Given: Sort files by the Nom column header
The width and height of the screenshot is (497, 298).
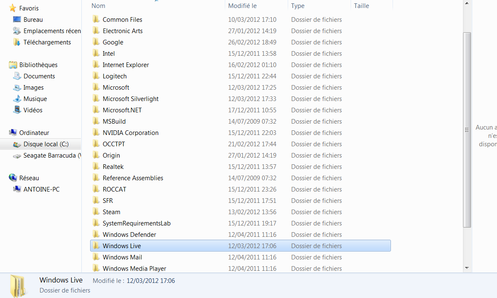Looking at the screenshot, I should pos(98,6).
